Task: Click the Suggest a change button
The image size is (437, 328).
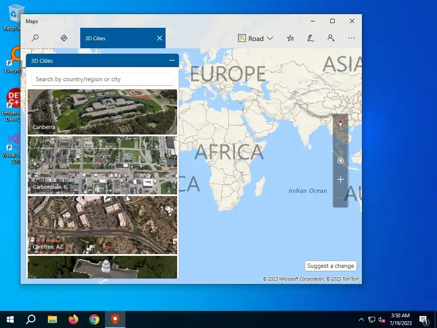Action: pos(331,266)
